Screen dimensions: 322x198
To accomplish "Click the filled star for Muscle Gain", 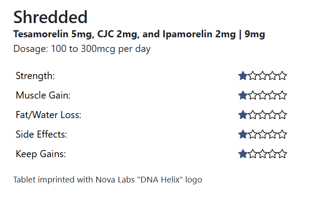I will point(243,95).
